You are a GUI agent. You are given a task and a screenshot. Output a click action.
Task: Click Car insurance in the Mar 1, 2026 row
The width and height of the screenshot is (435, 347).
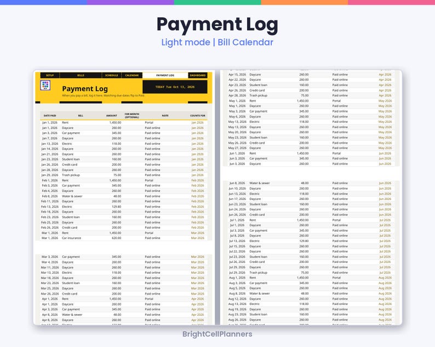pos(72,238)
